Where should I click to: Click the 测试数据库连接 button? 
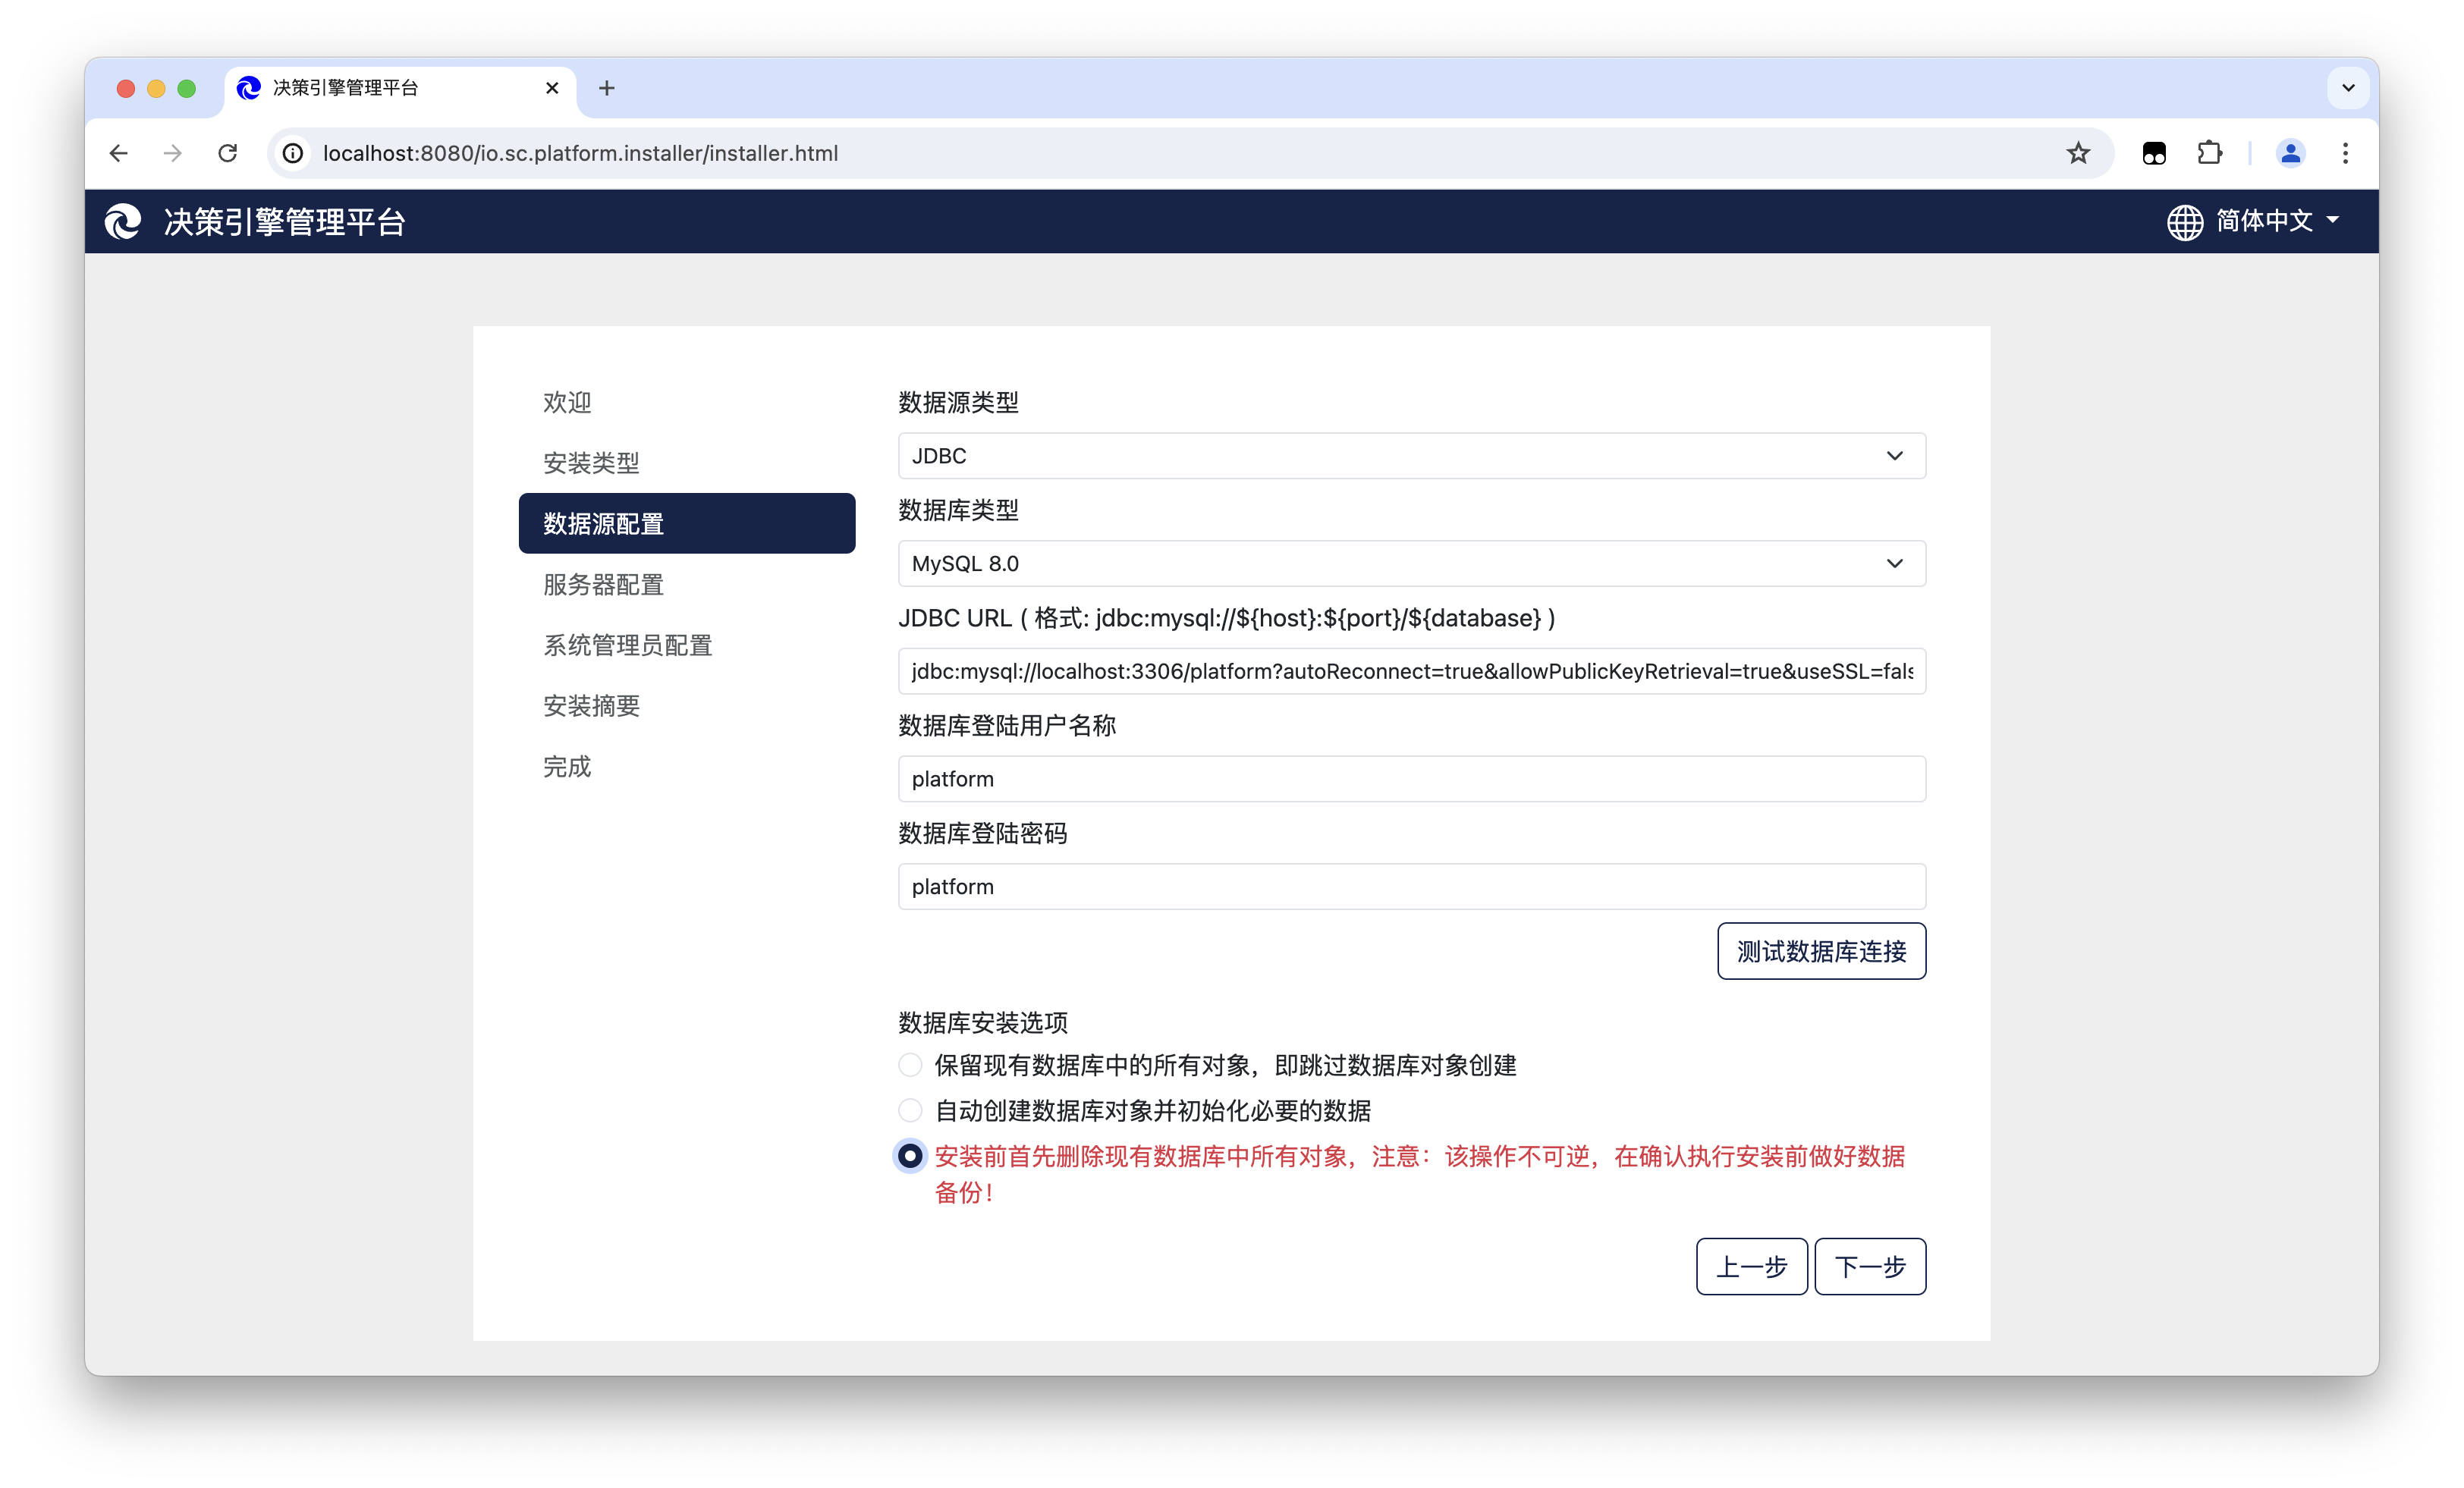tap(1821, 951)
